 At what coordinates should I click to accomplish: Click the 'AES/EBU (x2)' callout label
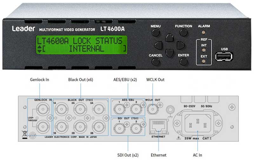pyautogui.click(x=125, y=80)
